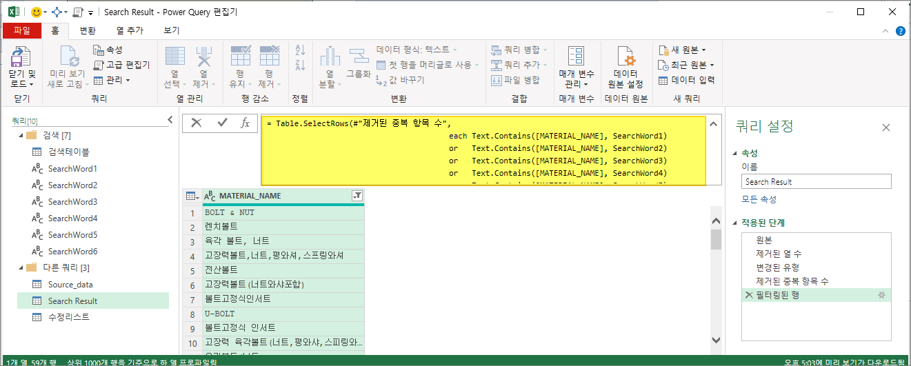Screen dimensions: 911x366
Task: Select the SearchWord6 query
Action: coord(93,251)
